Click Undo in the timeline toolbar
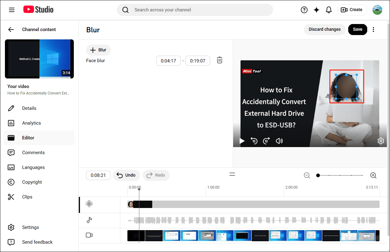The image size is (390, 252). tap(126, 175)
